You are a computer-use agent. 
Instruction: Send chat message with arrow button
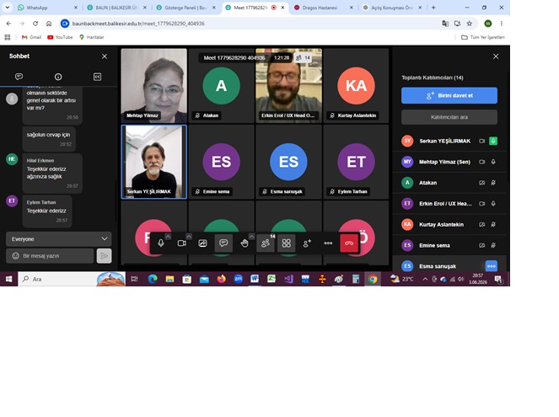(x=104, y=256)
